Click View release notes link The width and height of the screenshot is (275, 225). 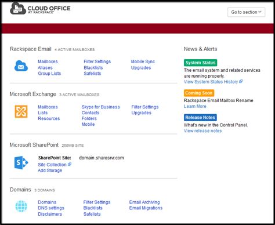(x=202, y=131)
